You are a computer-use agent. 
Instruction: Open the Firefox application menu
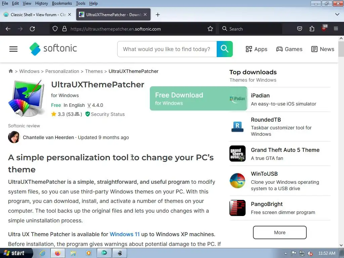(336, 29)
